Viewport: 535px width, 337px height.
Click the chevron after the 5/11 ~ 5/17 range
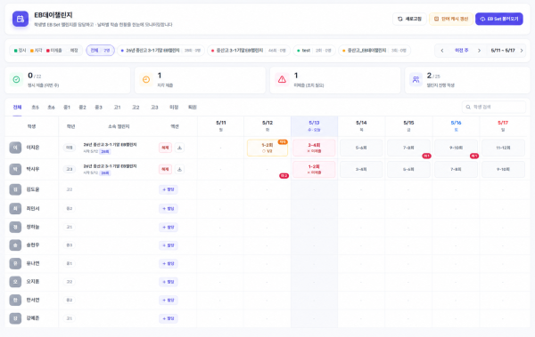pos(522,51)
